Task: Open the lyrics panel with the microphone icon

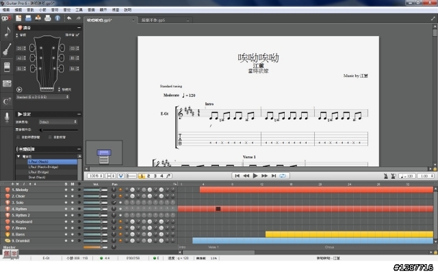Action: coord(7,117)
